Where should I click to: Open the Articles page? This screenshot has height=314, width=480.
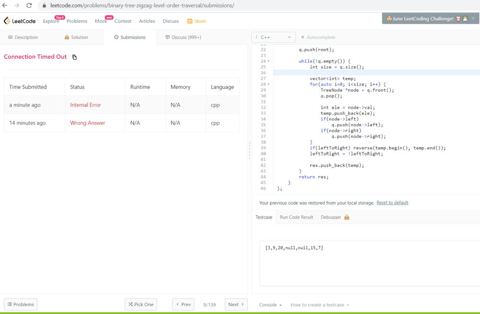pos(147,21)
